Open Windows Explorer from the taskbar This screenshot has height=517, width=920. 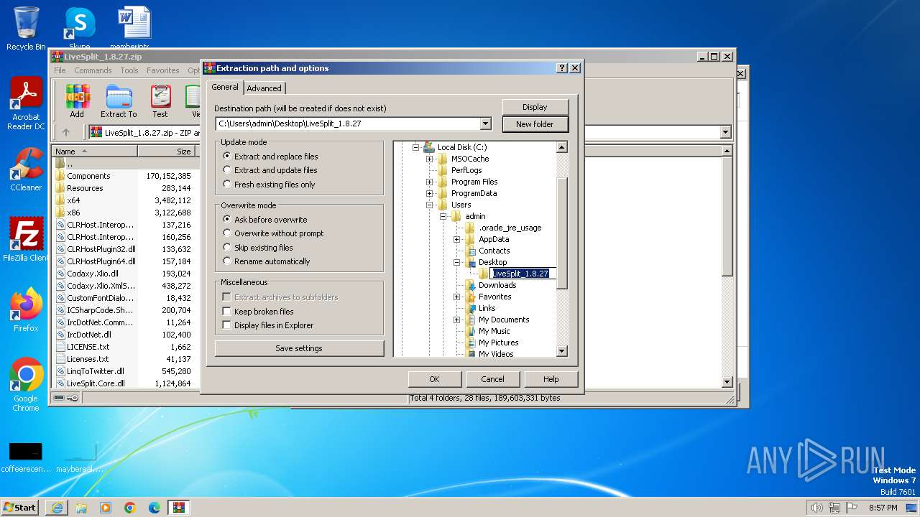click(81, 508)
